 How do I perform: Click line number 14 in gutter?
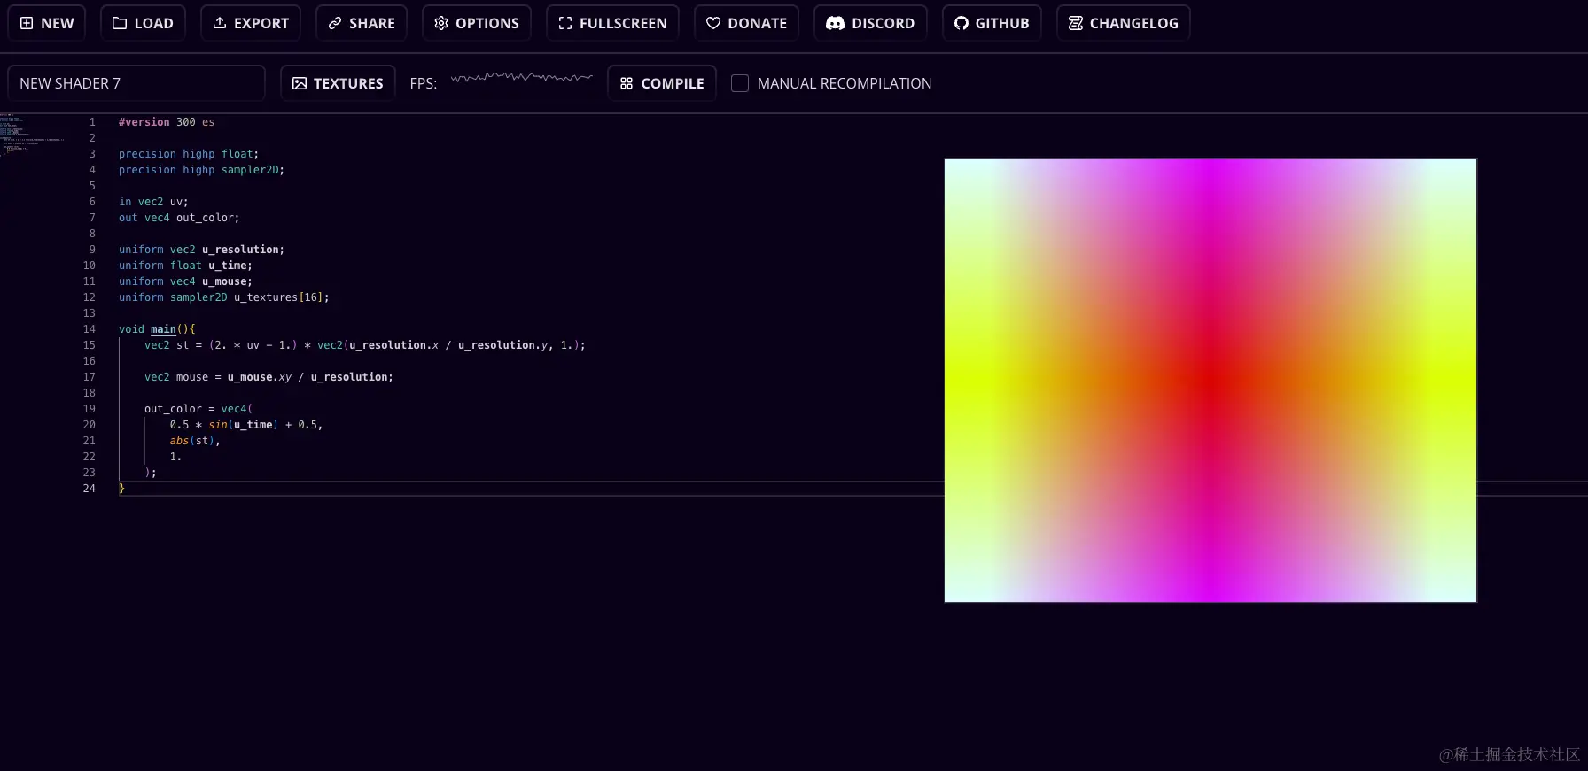89,329
